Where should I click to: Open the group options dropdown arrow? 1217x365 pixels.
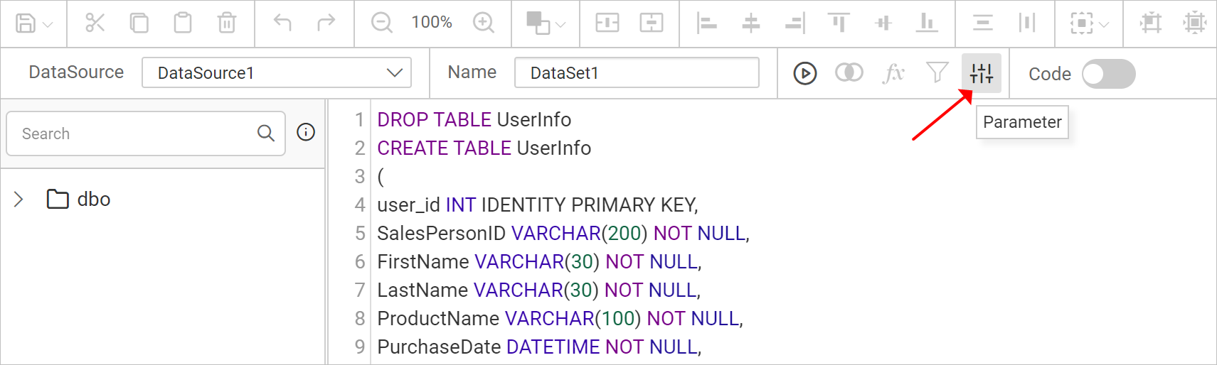point(1104,25)
